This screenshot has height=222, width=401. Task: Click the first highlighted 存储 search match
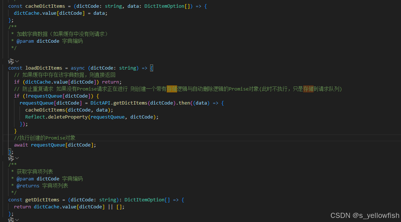coord(172,89)
